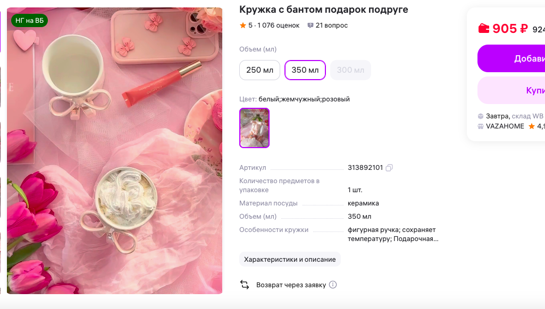
Task: Open the main product photo
Action: click(115, 151)
